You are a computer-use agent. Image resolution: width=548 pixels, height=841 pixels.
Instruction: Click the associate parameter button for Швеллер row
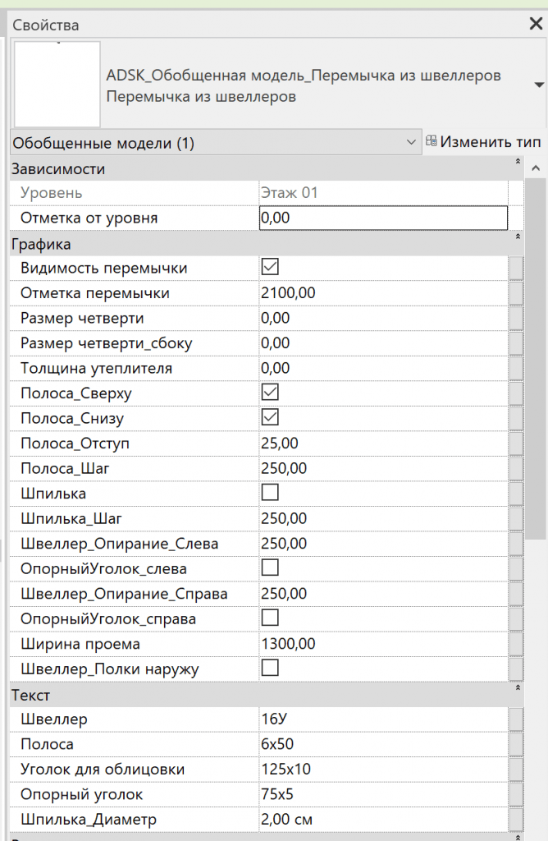tap(516, 719)
